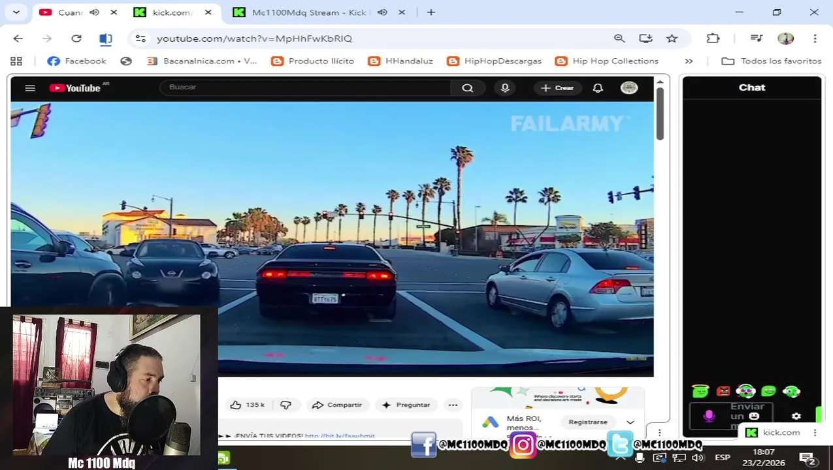Image resolution: width=833 pixels, height=470 pixels.
Task: Open the zoom magnifier in the address bar
Action: click(x=619, y=39)
